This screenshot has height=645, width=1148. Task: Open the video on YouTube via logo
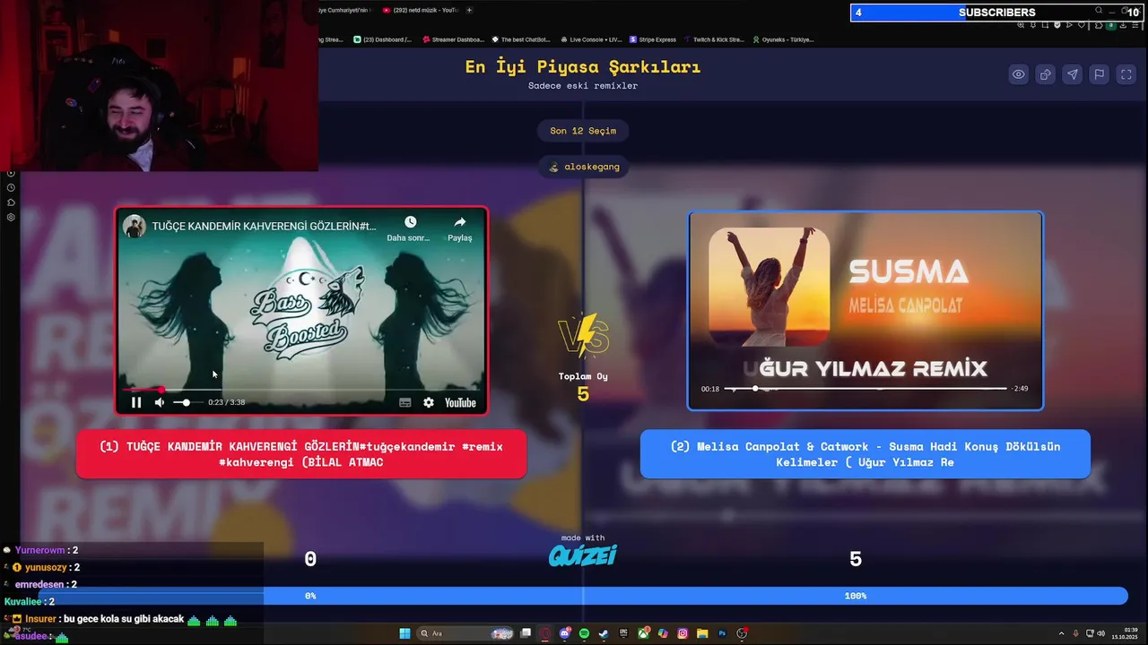460,402
